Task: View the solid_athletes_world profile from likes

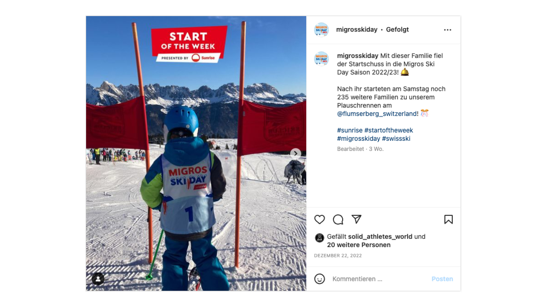Action: (x=380, y=237)
